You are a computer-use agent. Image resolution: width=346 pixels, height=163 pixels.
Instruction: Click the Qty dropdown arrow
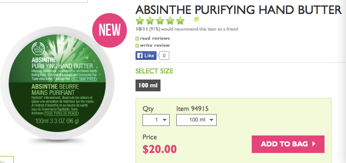(x=164, y=120)
